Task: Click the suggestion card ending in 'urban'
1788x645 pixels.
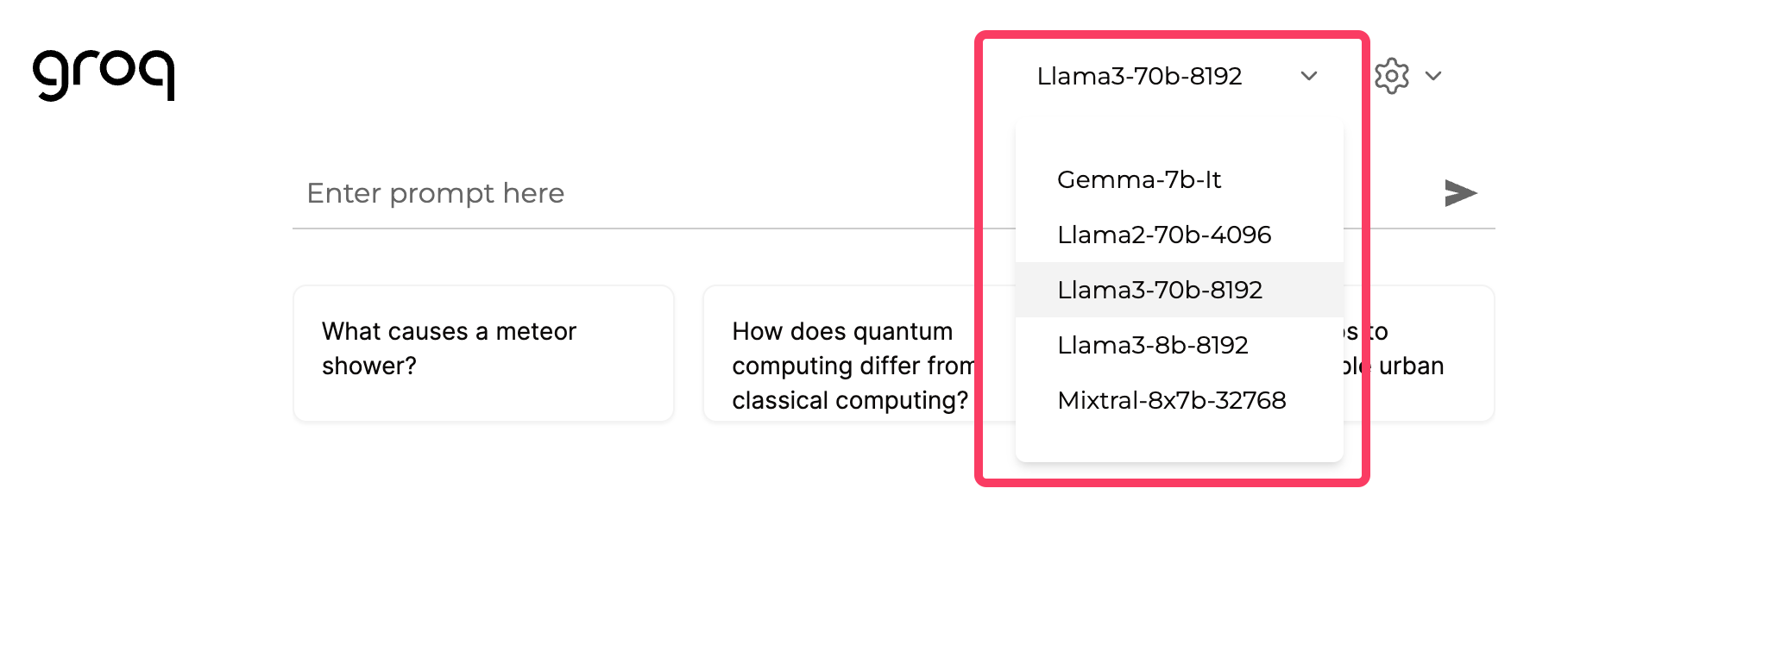Action: (1424, 354)
